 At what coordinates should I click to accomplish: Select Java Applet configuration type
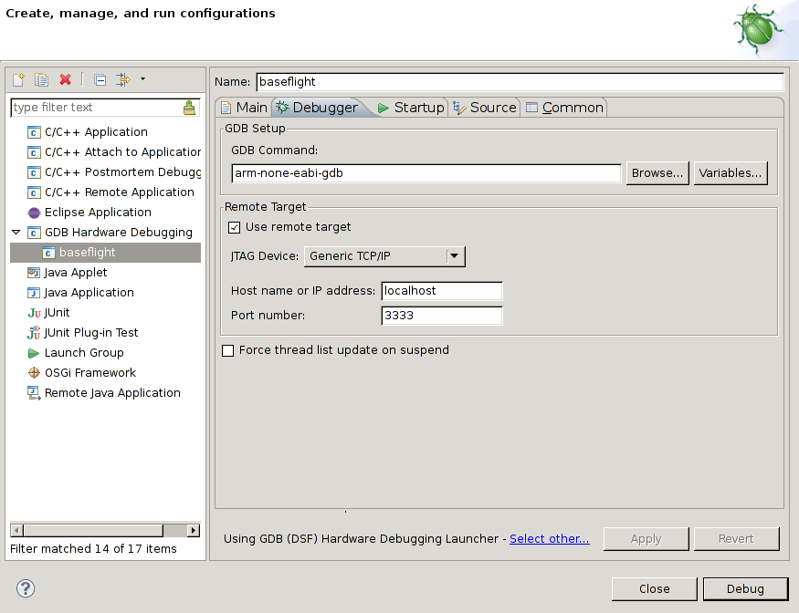(x=76, y=273)
